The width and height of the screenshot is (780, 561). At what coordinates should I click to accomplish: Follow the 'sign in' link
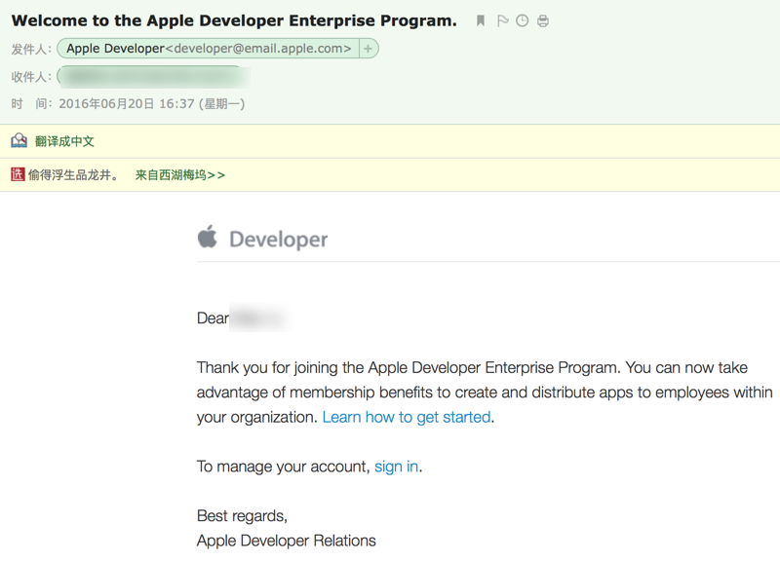(x=397, y=467)
